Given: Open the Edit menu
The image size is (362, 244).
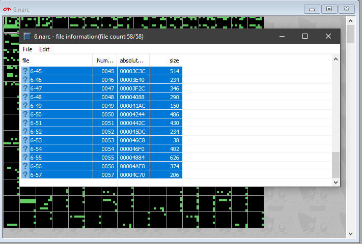Looking at the screenshot, I should (x=44, y=49).
